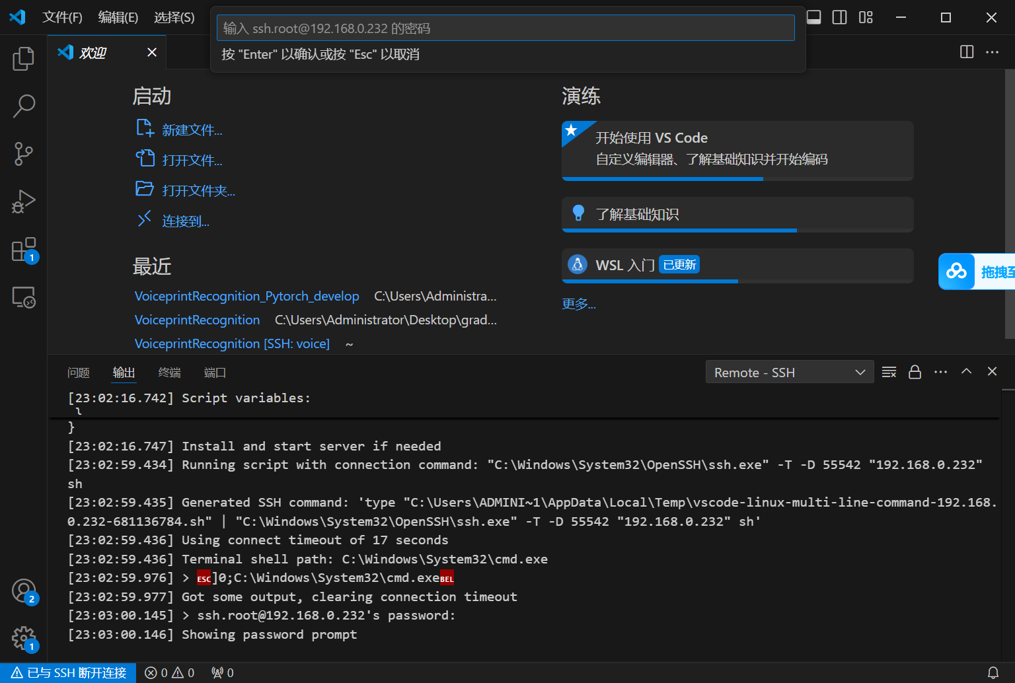The height and width of the screenshot is (683, 1015).
Task: Click the 'Got some output, clearing connection timeout' line
Action: click(292, 596)
